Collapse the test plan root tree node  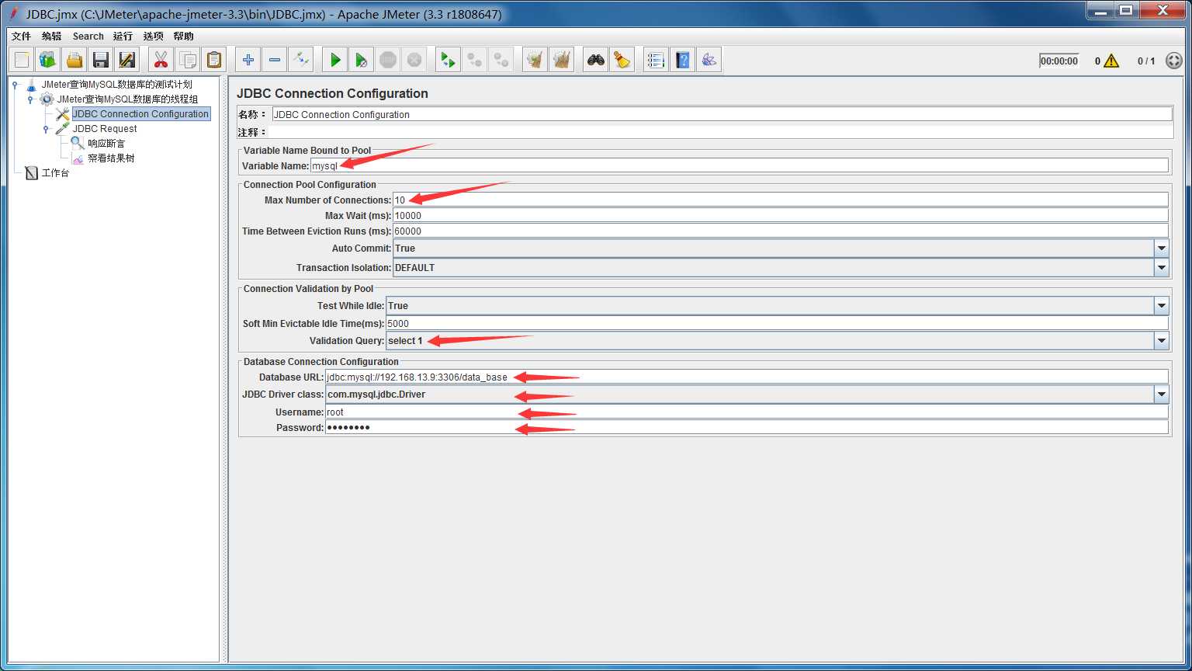(15, 85)
